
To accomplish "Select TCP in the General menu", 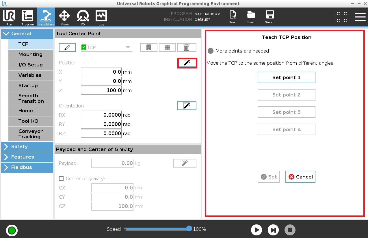I will click(x=31, y=44).
